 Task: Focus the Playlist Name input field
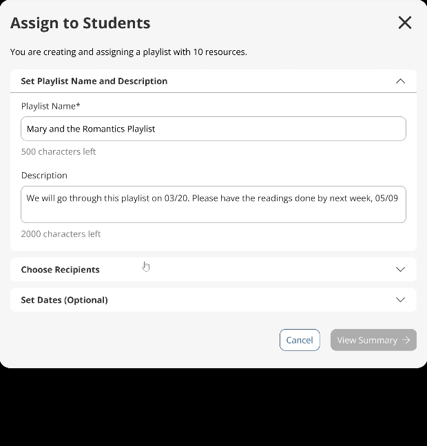point(213,129)
